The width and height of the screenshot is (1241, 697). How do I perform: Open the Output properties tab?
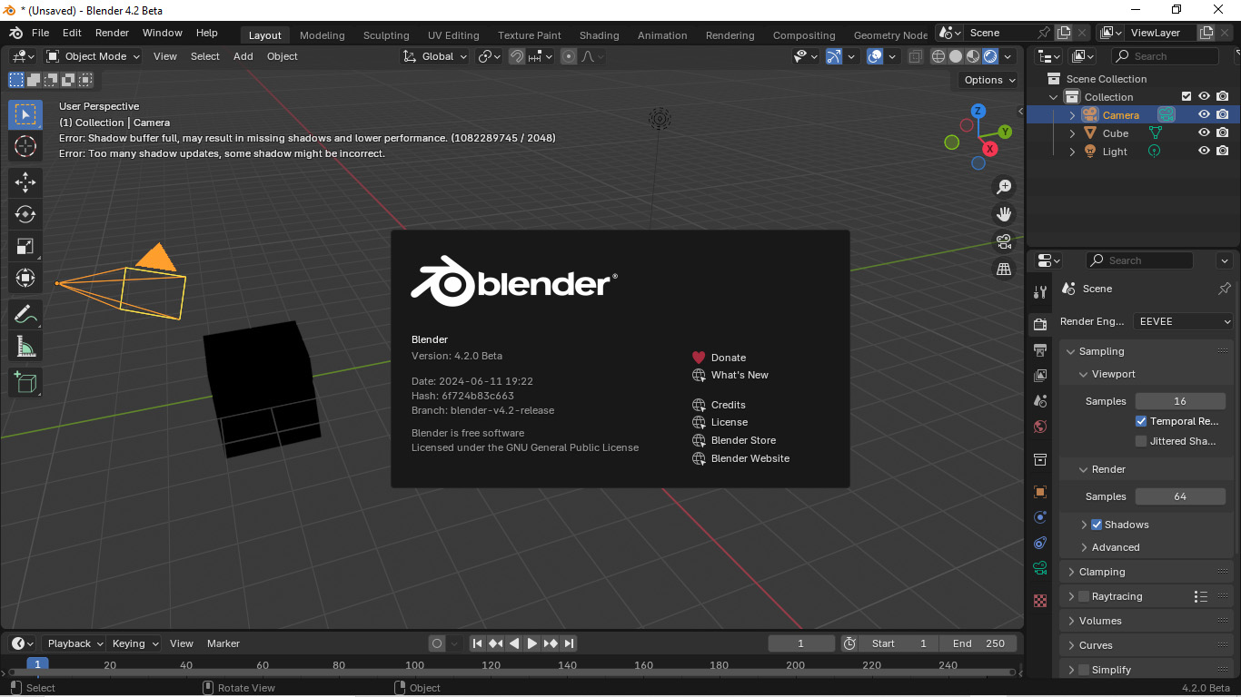1040,350
